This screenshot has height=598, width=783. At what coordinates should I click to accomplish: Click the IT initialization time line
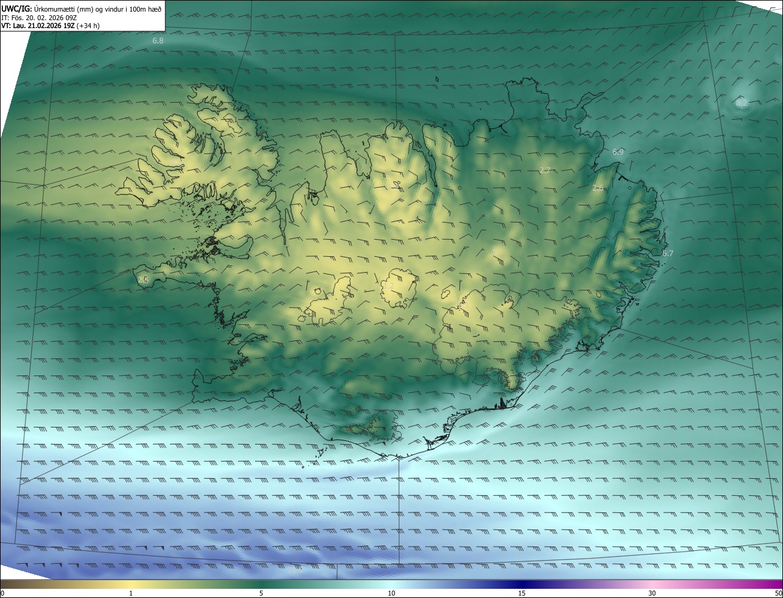point(39,18)
